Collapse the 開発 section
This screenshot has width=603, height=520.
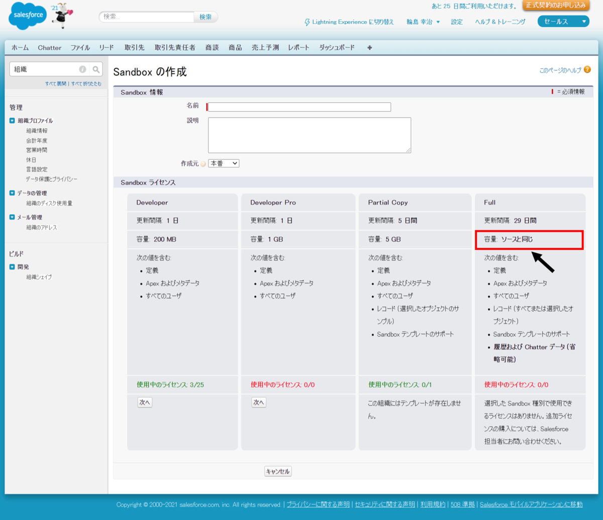[x=13, y=267]
